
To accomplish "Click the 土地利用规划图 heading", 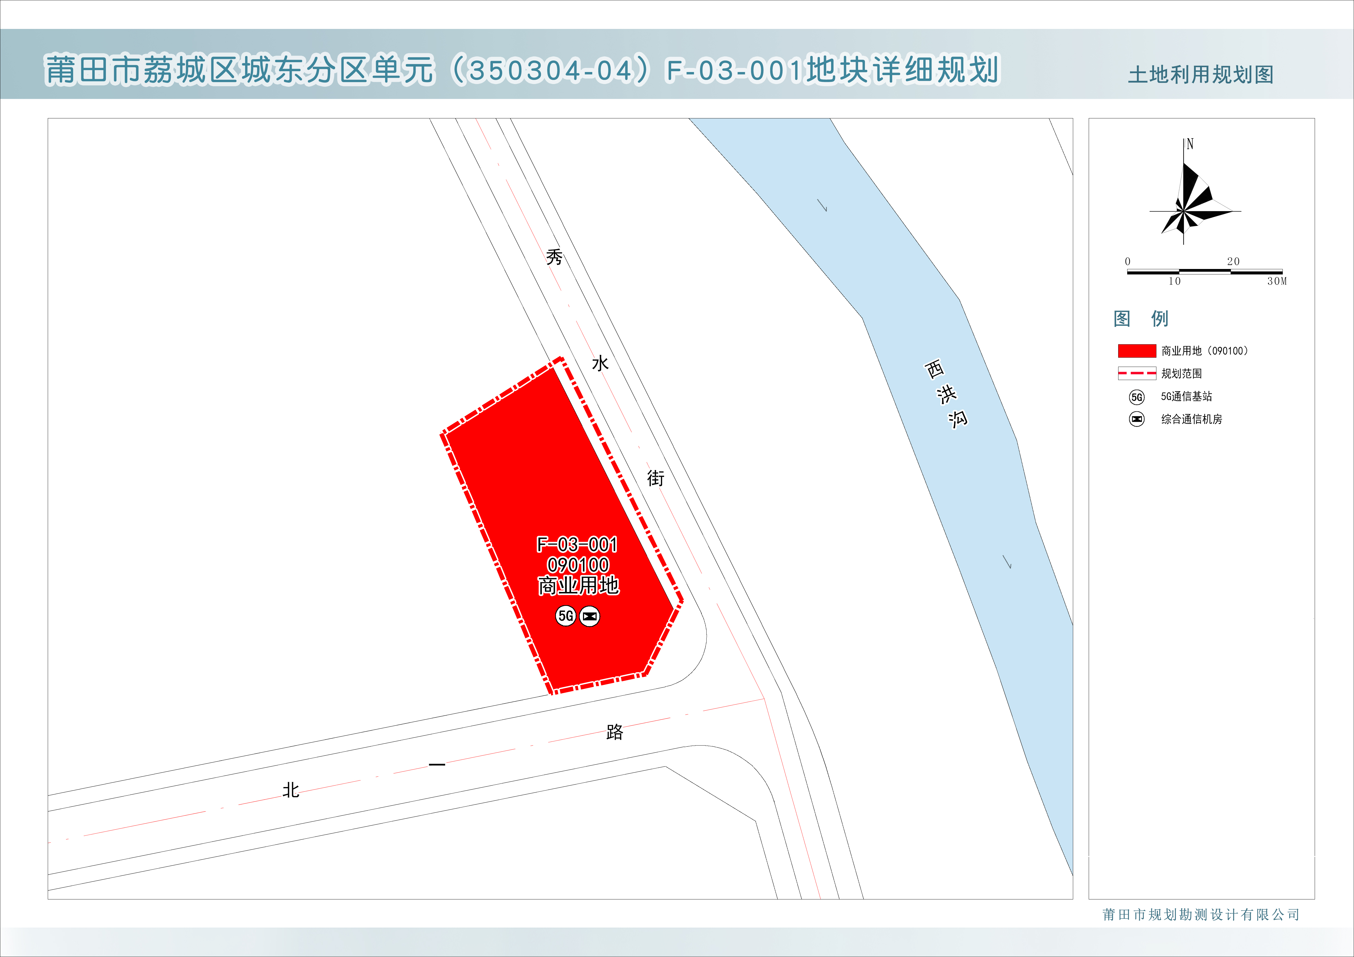I will (1200, 75).
